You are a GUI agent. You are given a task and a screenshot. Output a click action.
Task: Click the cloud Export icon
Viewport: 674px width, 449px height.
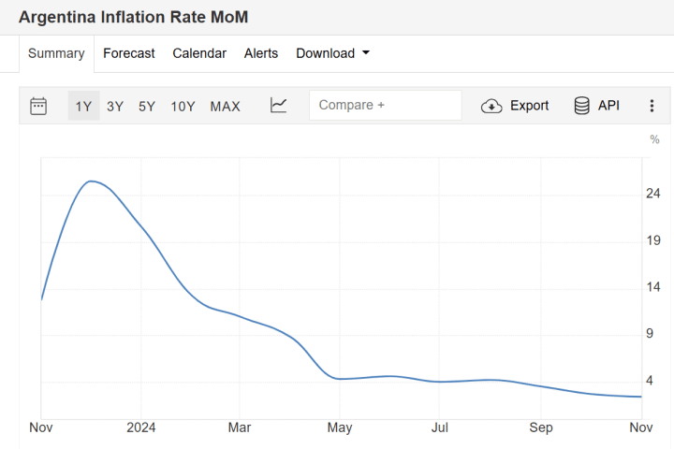point(491,106)
